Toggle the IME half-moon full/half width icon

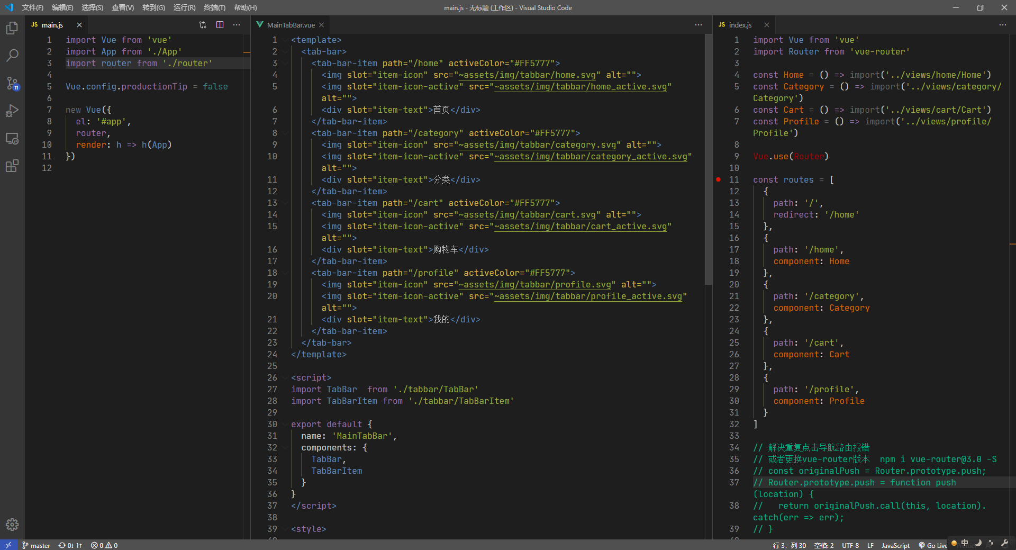pyautogui.click(x=978, y=543)
